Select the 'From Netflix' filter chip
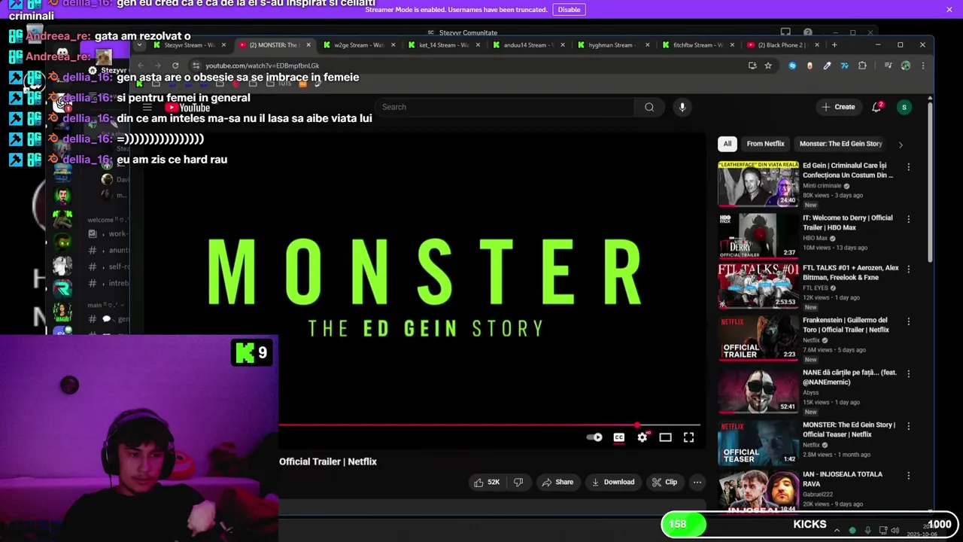 tap(765, 144)
